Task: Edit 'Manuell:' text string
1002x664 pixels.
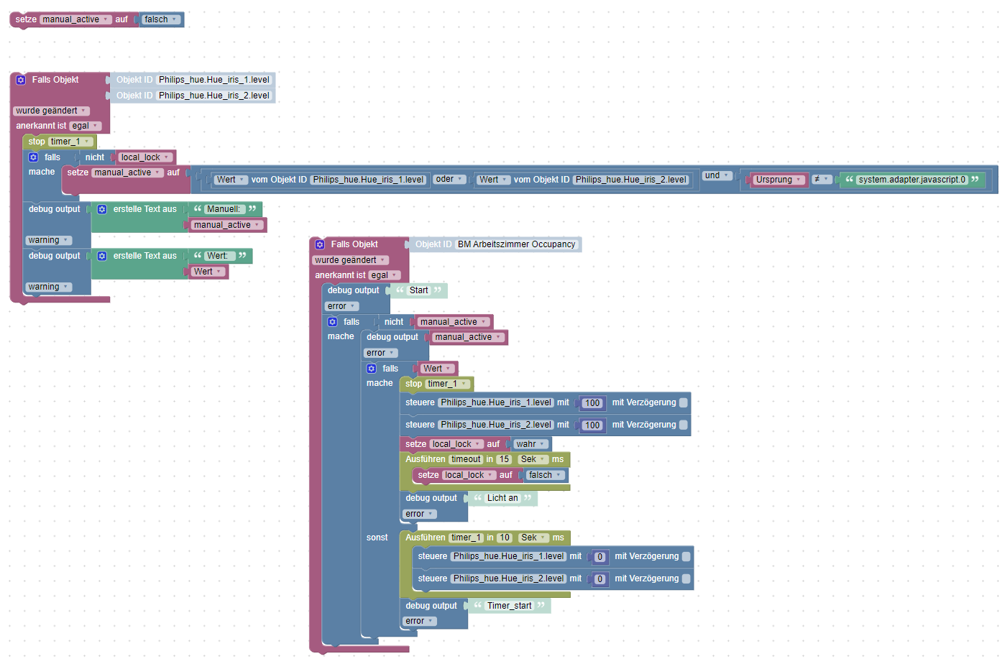Action: pos(224,209)
